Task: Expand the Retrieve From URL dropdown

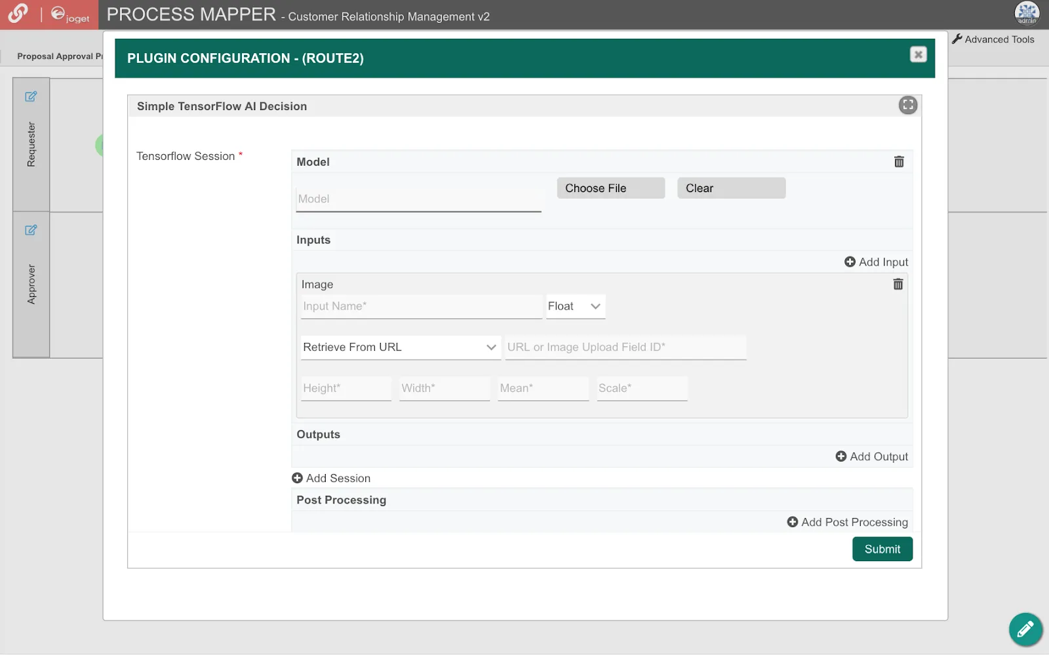Action: coord(401,347)
